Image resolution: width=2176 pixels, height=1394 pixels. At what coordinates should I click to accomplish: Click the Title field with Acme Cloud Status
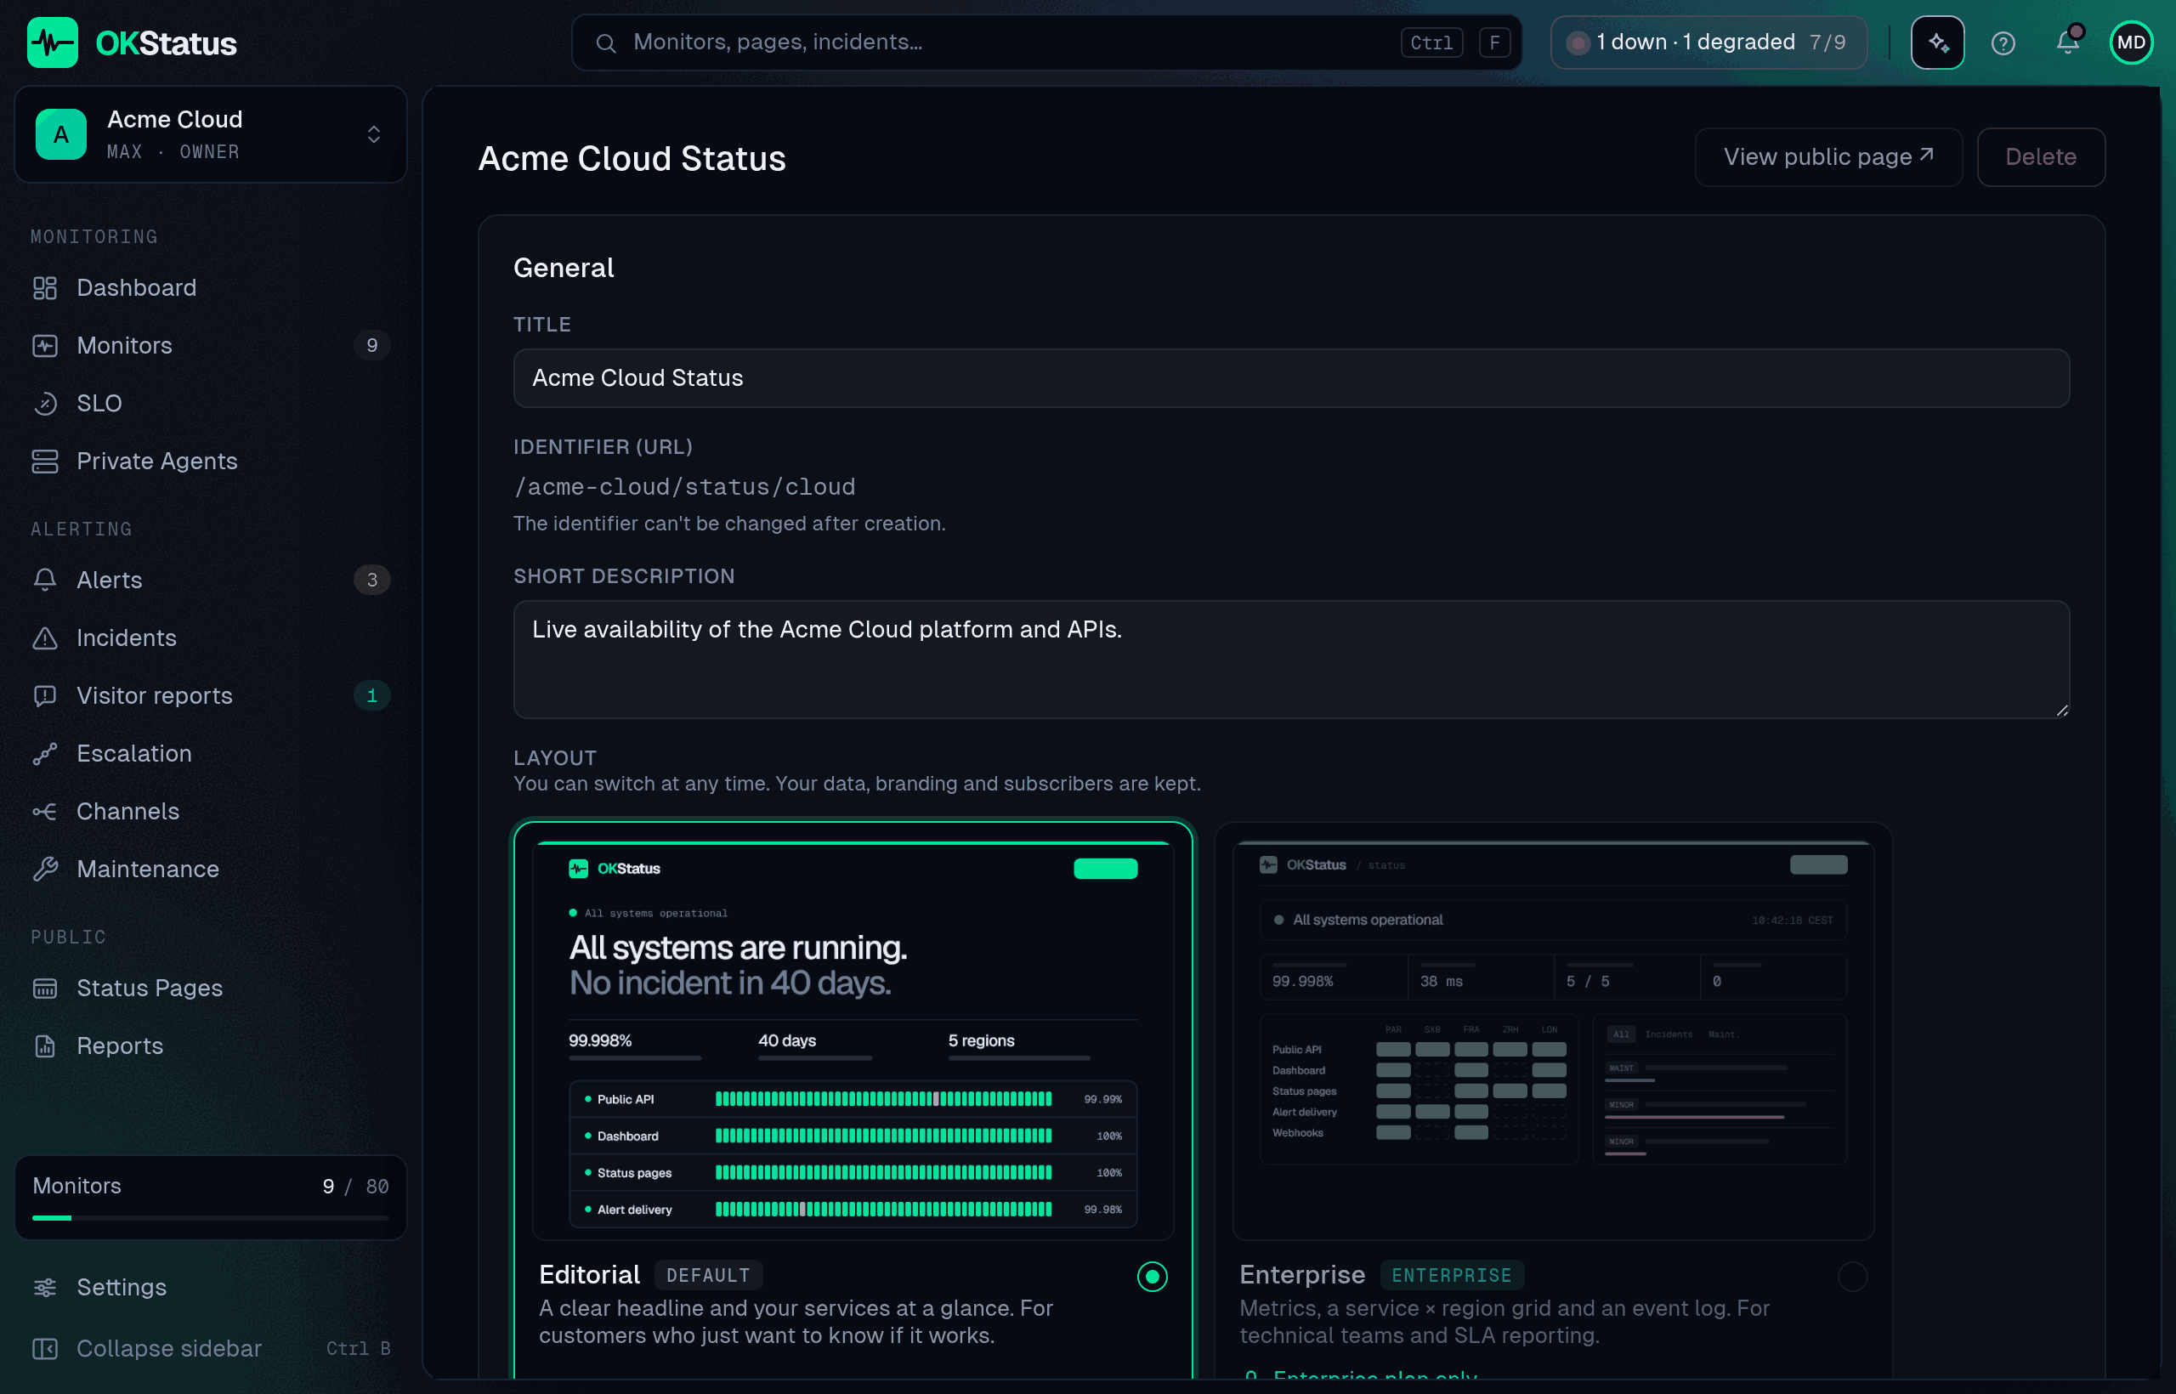coord(1291,378)
